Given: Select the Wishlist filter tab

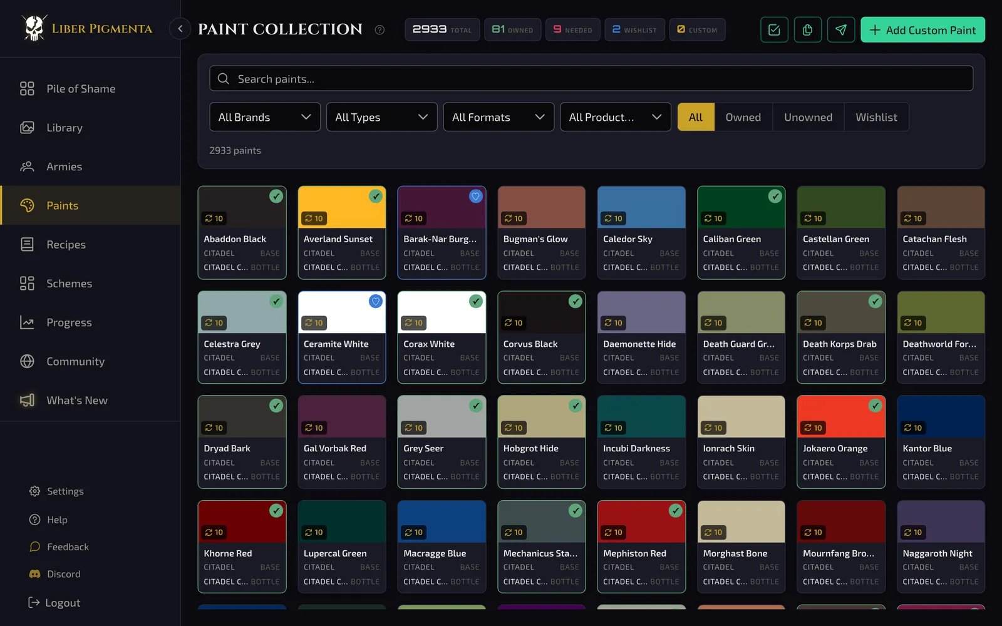Looking at the screenshot, I should [876, 117].
